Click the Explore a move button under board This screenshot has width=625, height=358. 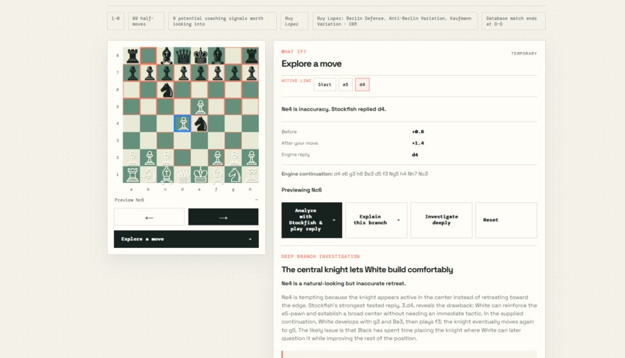(186, 239)
